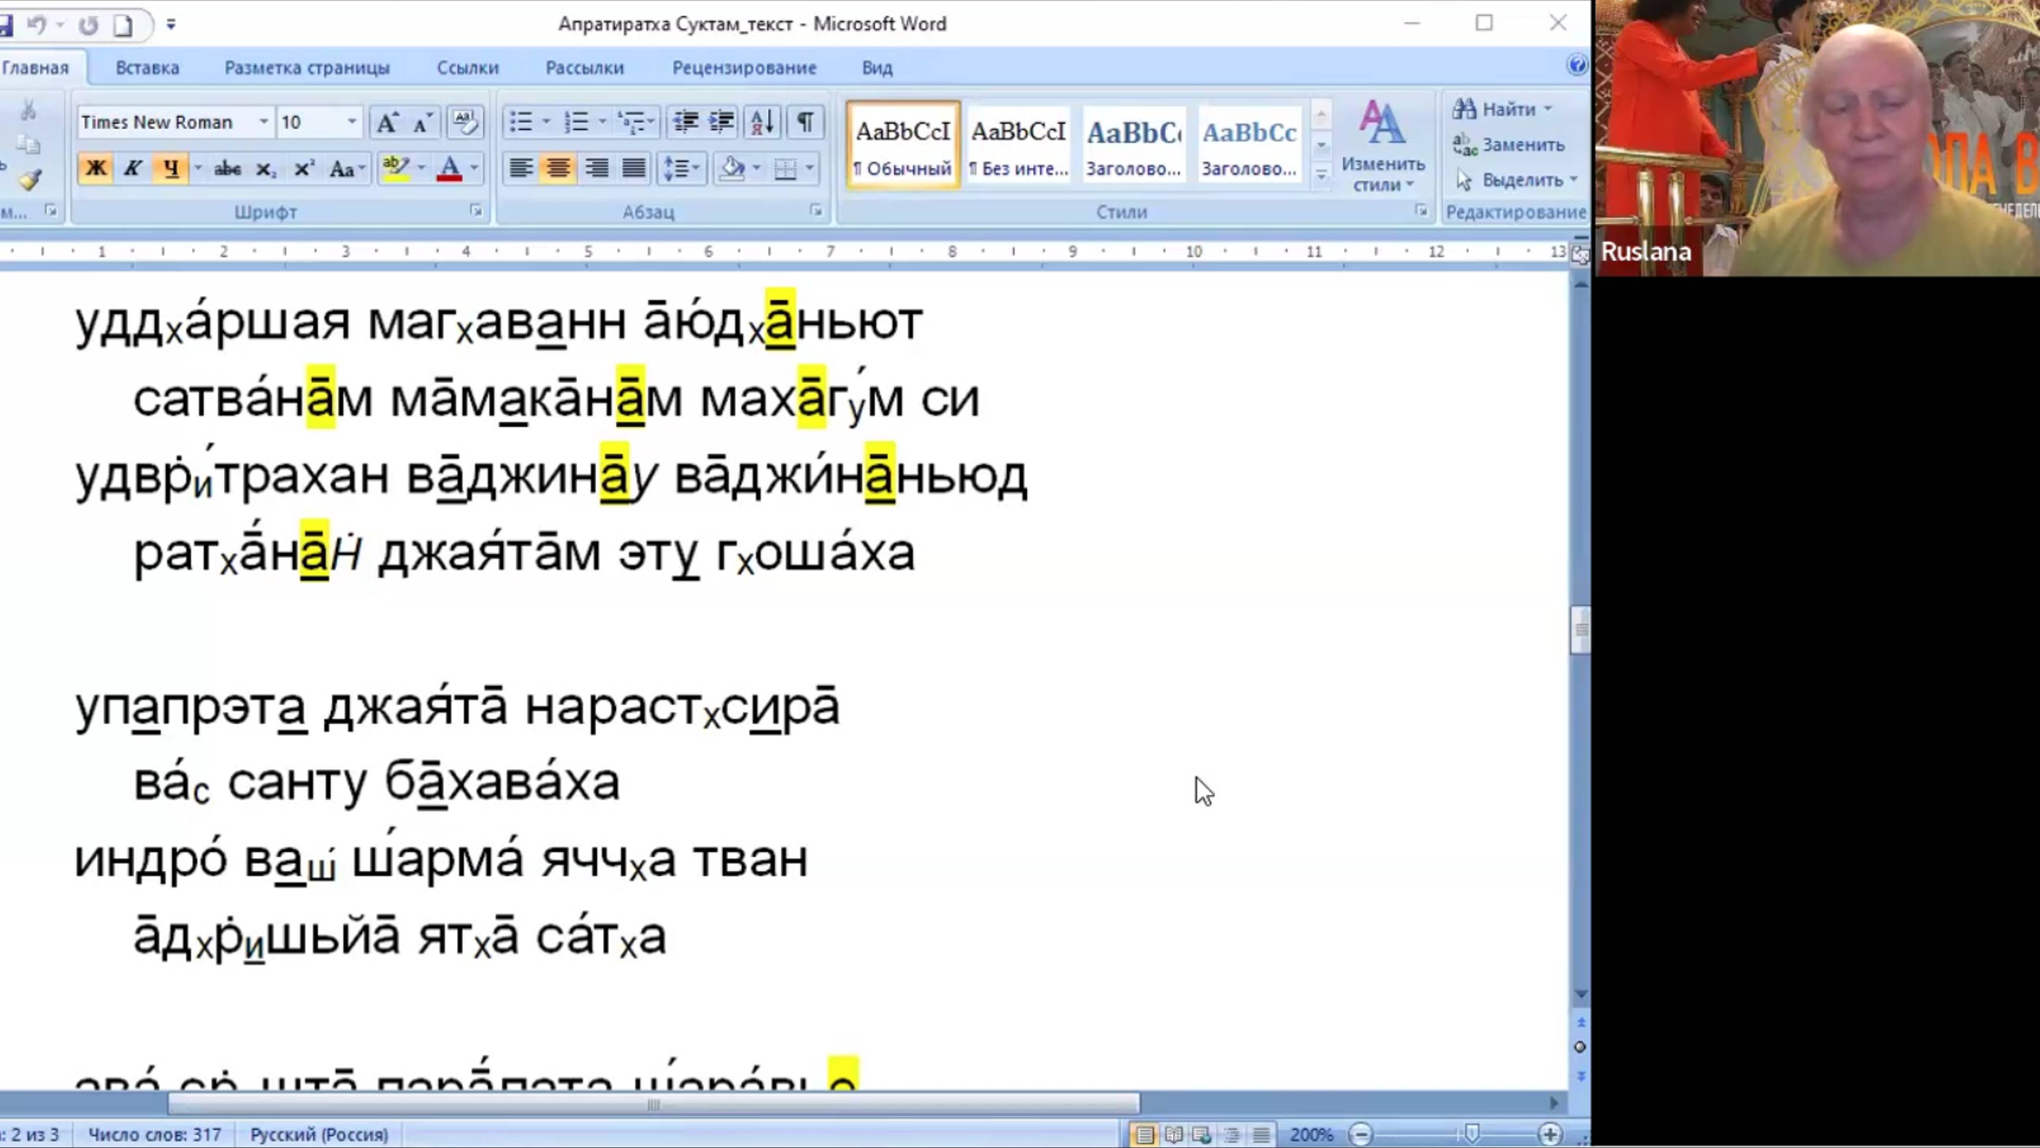Open the Рецензирование ribbon tab

click(x=743, y=68)
